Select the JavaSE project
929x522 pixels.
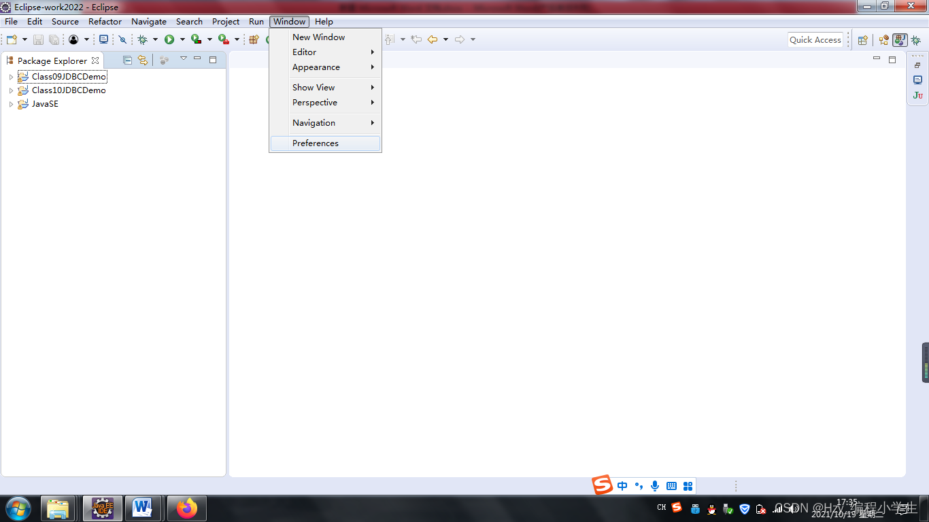(45, 104)
